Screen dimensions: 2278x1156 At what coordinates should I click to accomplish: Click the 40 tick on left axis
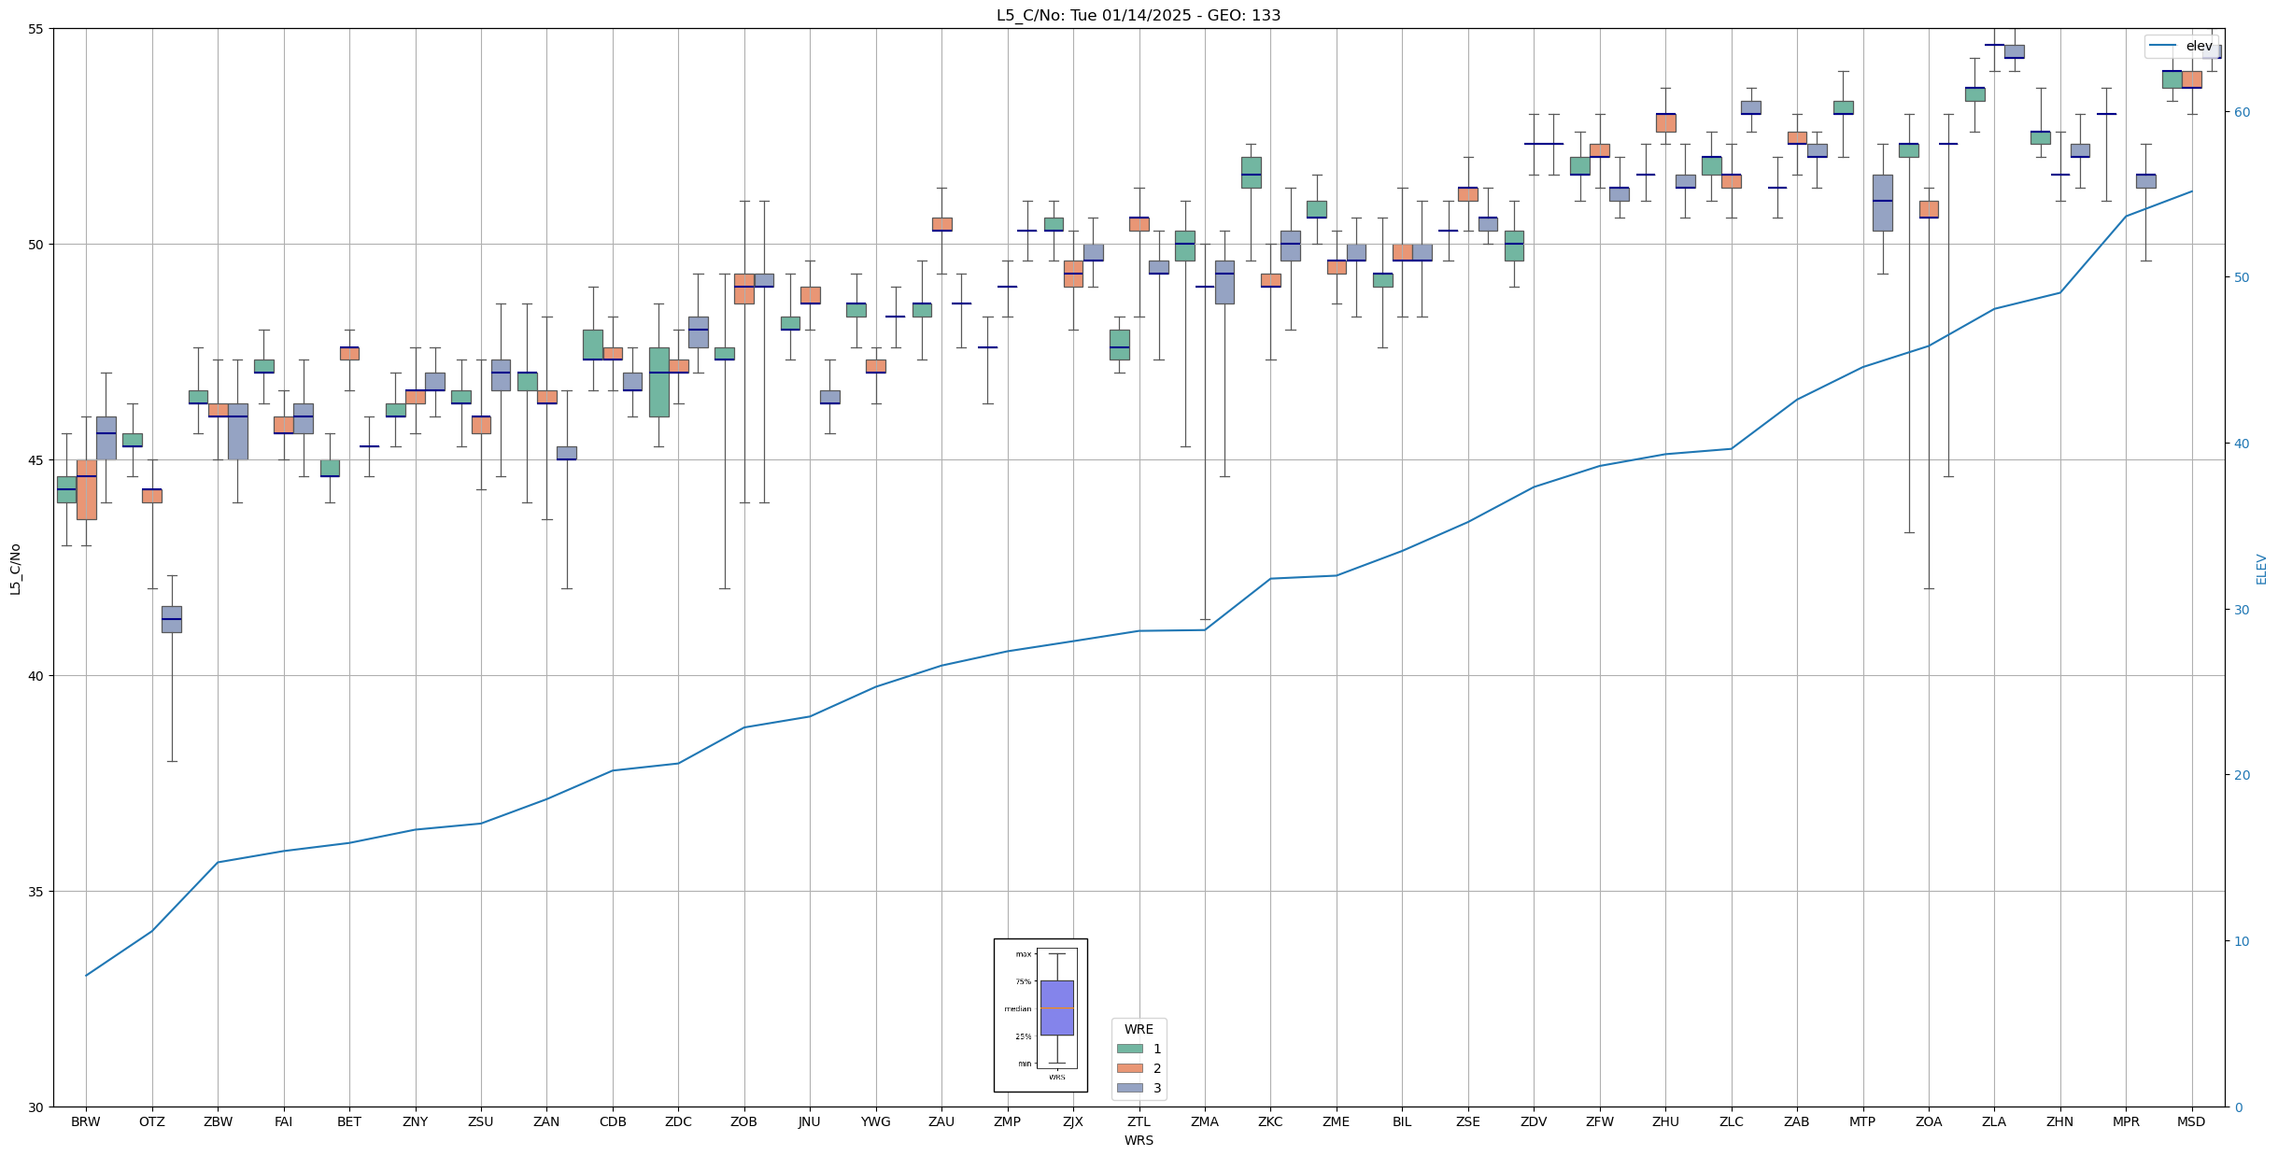[36, 676]
